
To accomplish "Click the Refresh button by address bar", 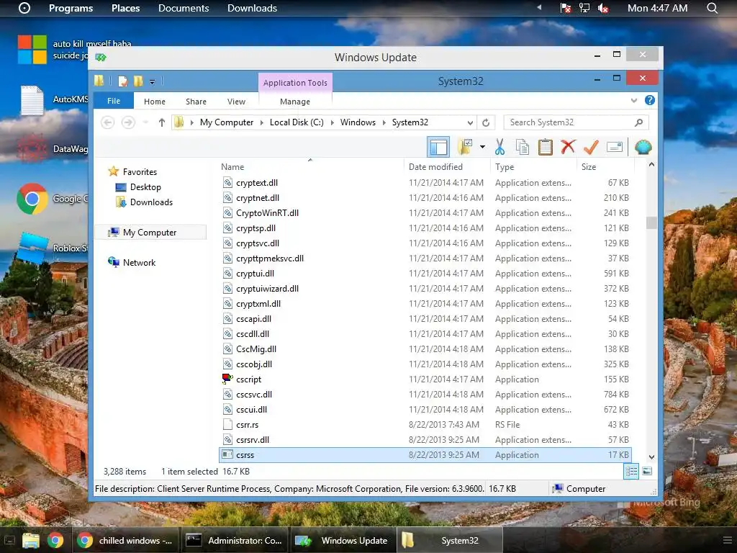I will pos(486,122).
